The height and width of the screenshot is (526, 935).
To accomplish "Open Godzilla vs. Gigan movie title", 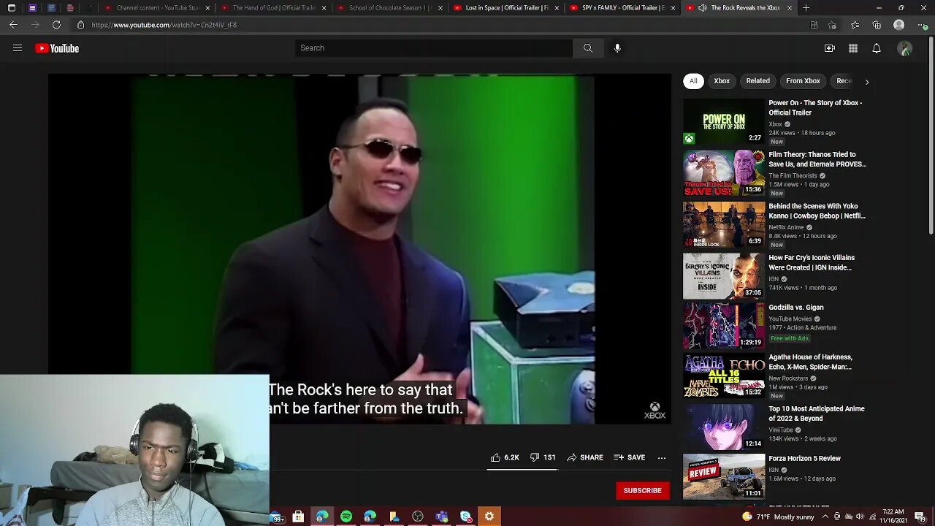I will [x=795, y=308].
